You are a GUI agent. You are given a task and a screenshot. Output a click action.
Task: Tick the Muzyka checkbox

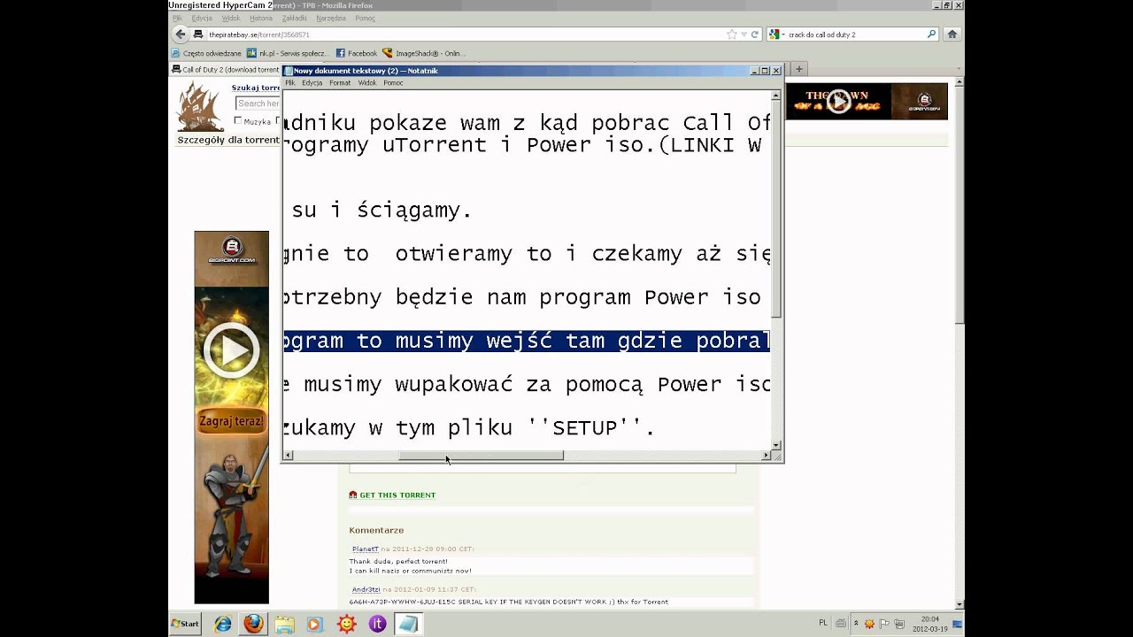237,120
